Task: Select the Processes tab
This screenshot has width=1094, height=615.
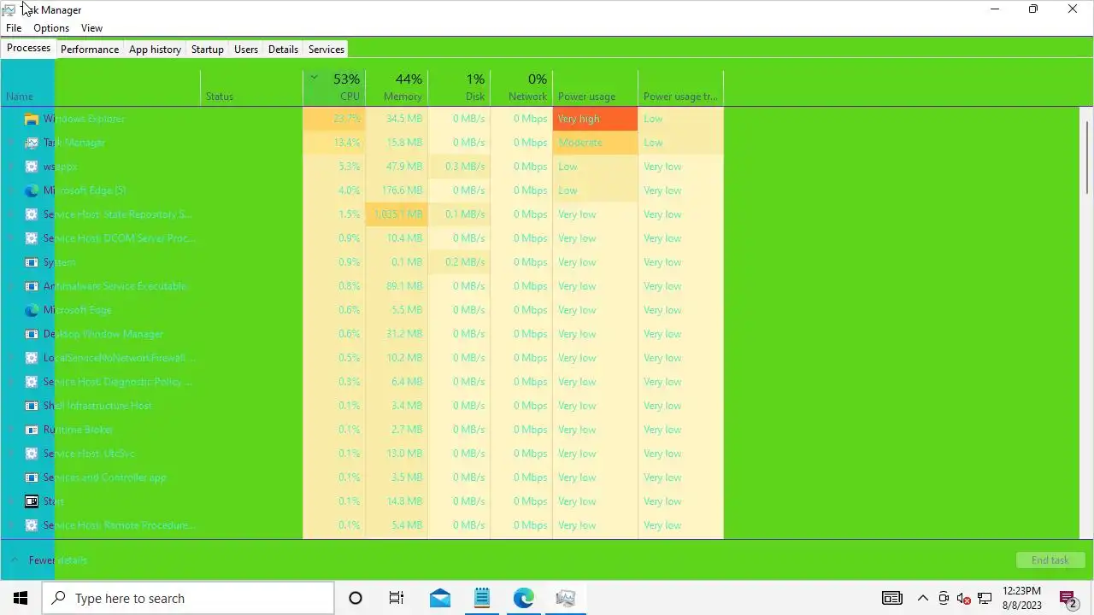Action: (x=28, y=49)
